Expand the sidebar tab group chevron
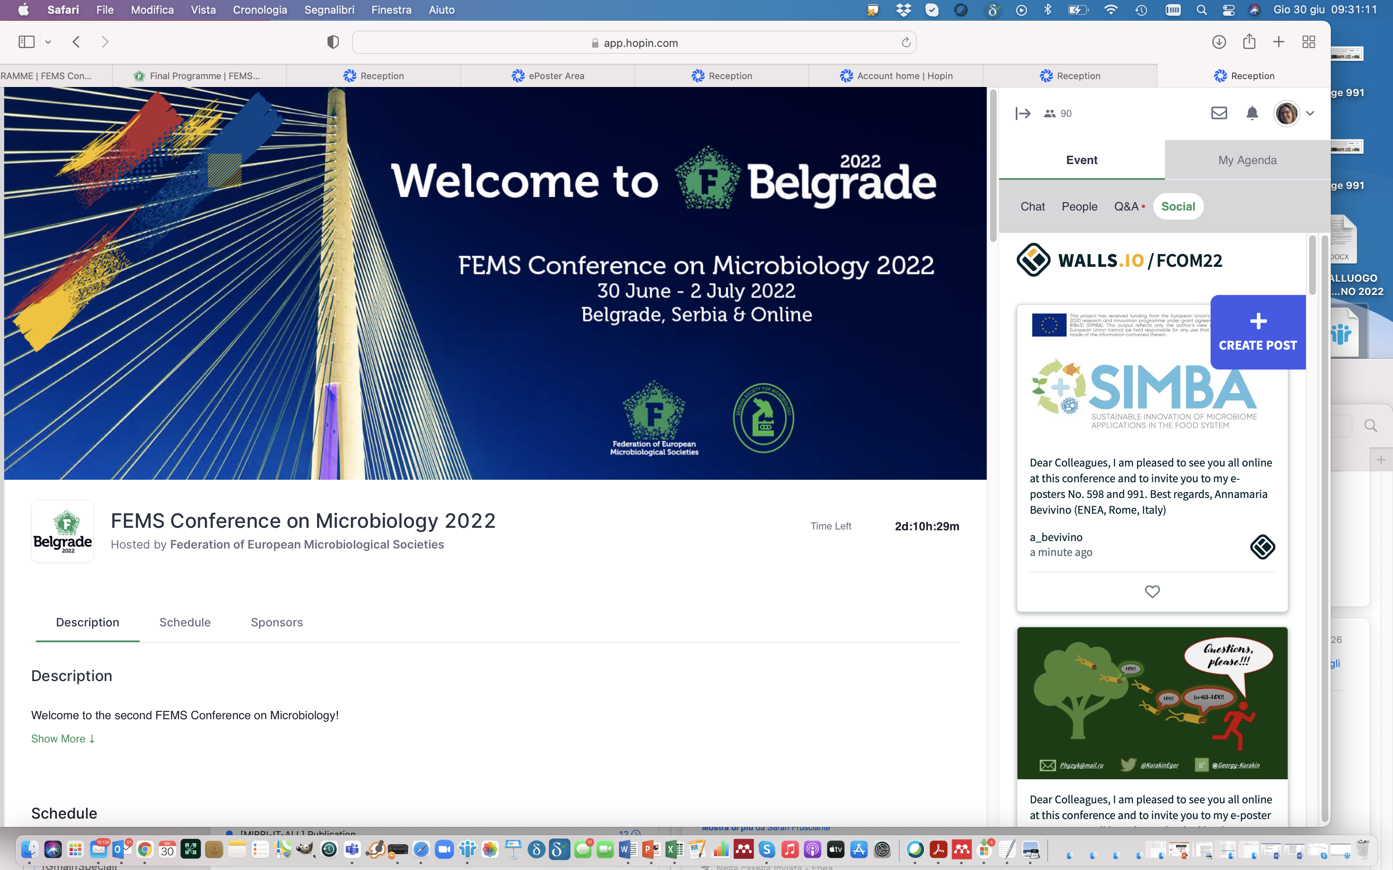1393x870 pixels. tap(49, 42)
